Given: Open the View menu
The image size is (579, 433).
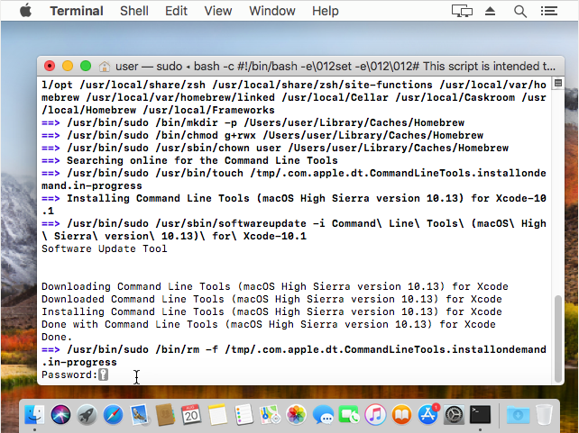Looking at the screenshot, I should click(218, 11).
